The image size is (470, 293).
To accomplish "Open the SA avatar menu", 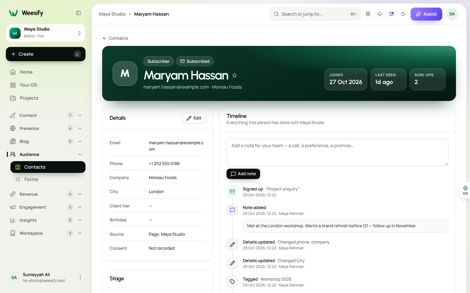I will (x=452, y=14).
